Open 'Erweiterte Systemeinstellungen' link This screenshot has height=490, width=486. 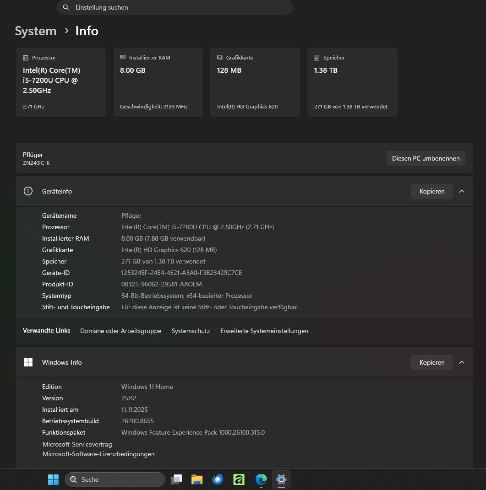(264, 331)
